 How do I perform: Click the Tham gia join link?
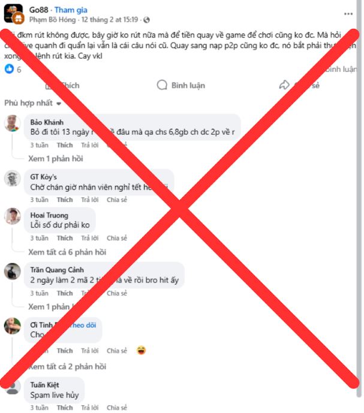pyautogui.click(x=71, y=10)
